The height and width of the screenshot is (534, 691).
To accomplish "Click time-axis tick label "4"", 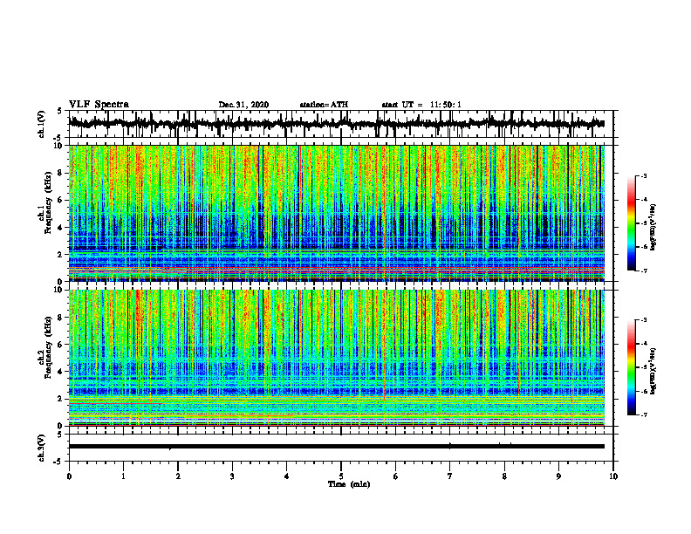I will [287, 476].
